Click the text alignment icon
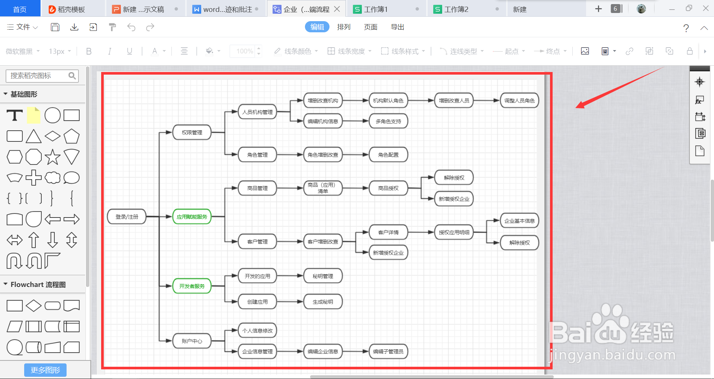This screenshot has width=714, height=379. (184, 51)
